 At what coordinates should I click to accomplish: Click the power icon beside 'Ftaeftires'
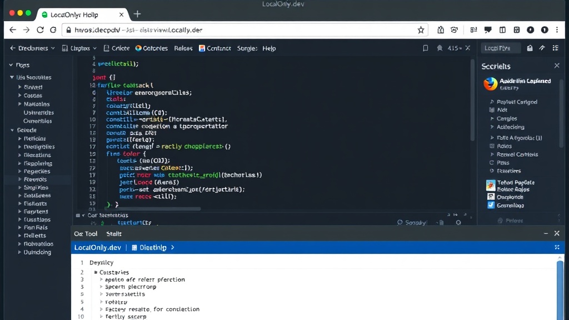(x=492, y=171)
